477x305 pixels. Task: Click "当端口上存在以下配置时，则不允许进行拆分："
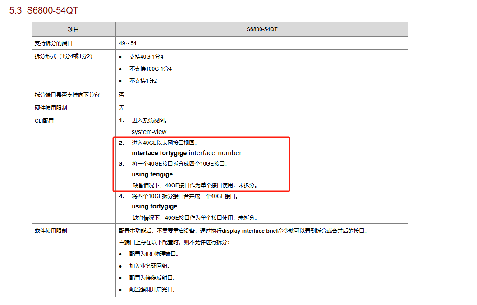174,242
